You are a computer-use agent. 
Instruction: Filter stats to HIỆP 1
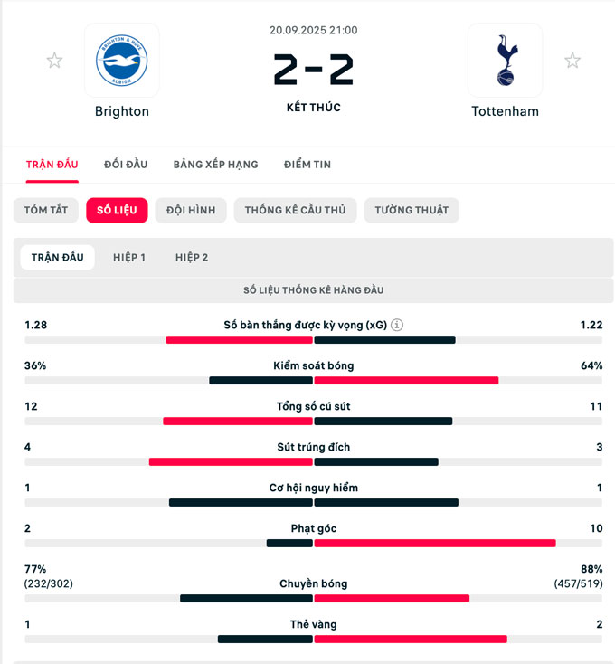click(x=129, y=258)
